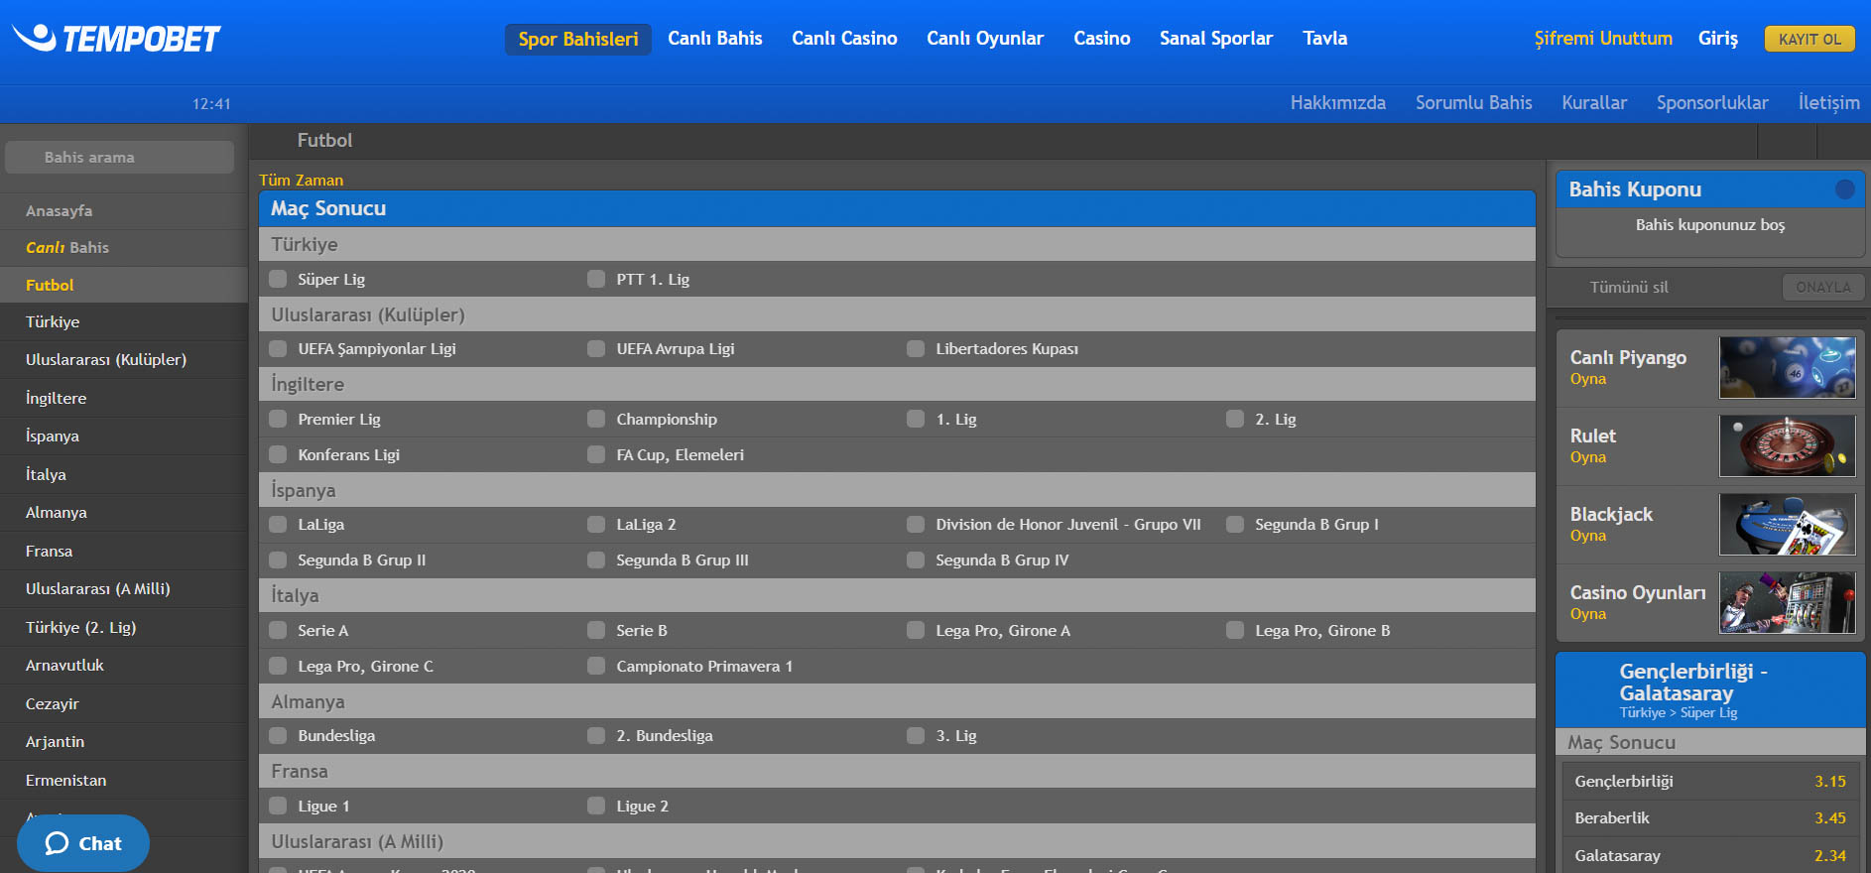
Task: Check the Segunda B Grup III box
Action: [x=596, y=560]
